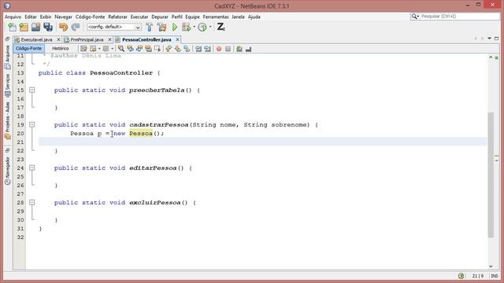Close the PessoaController.java tab

[x=177, y=39]
